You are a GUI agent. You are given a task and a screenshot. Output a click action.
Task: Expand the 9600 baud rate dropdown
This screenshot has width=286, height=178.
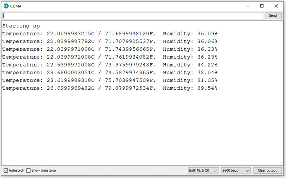point(236,170)
